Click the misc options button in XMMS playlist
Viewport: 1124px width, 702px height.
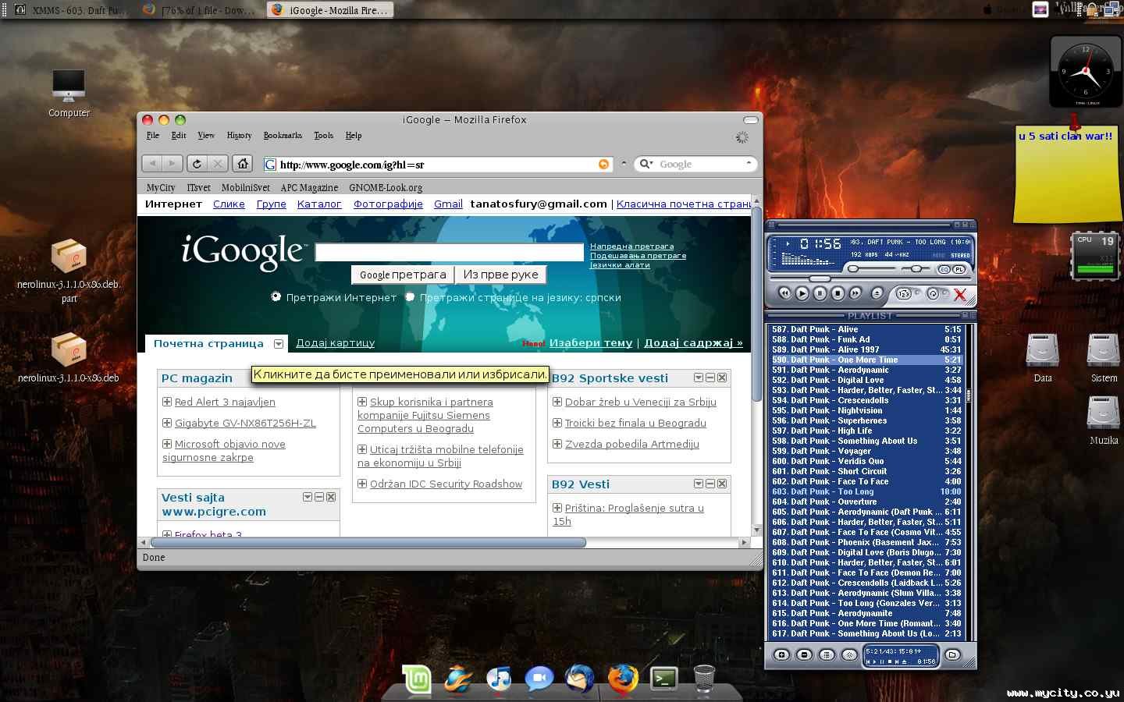[x=849, y=655]
